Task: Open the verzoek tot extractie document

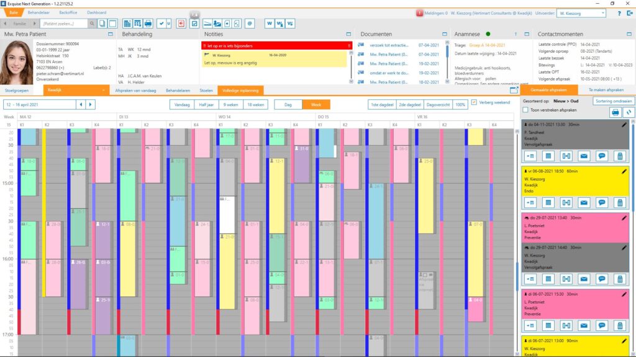Action: (389, 45)
